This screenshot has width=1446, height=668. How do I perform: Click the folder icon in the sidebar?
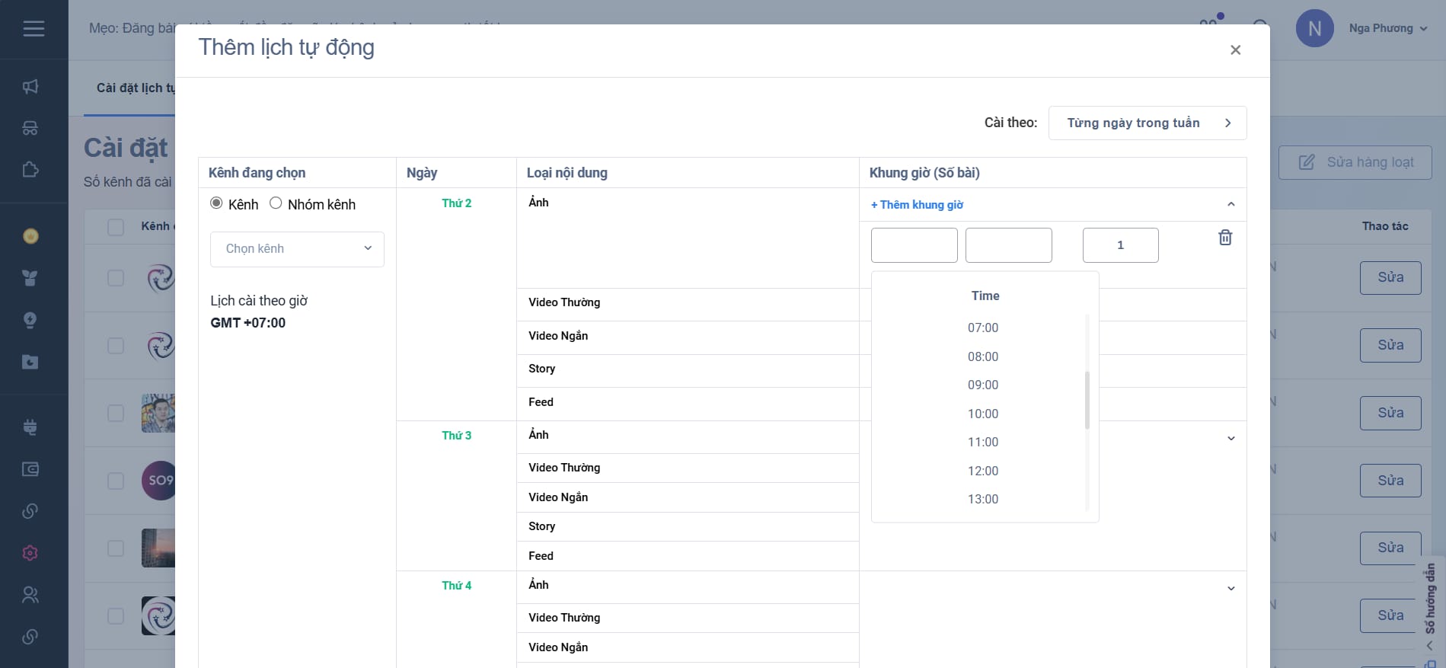pyautogui.click(x=30, y=362)
